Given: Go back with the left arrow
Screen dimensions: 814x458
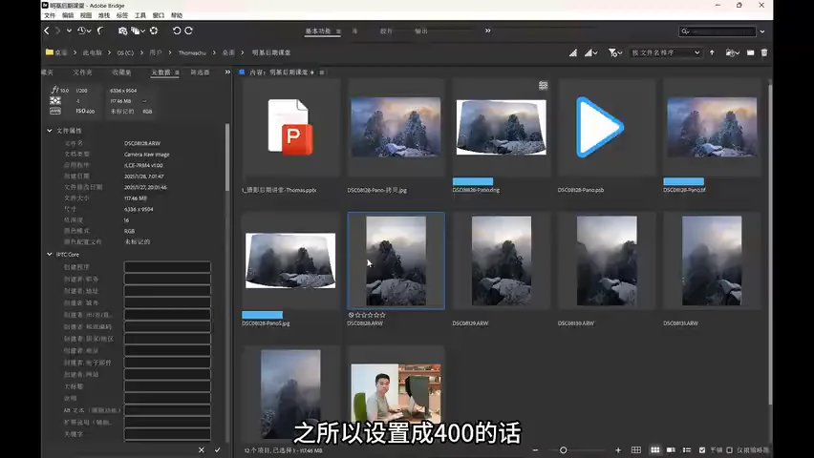Looking at the screenshot, I should 47,31.
